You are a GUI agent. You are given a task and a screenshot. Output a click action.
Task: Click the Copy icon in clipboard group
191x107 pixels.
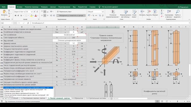point(9,13)
